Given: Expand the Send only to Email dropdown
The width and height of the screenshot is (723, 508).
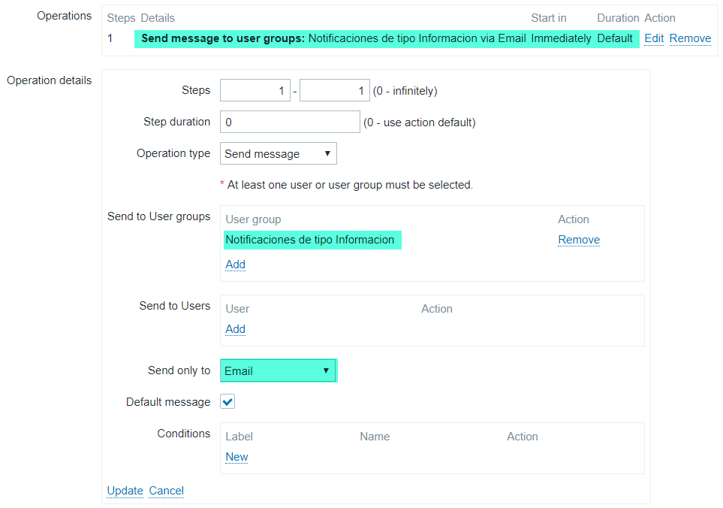Looking at the screenshot, I should coord(279,370).
